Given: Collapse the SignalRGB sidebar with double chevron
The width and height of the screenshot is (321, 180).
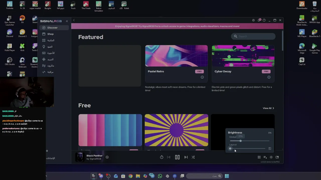Looking at the screenshot, I should pyautogui.click(x=67, y=21).
